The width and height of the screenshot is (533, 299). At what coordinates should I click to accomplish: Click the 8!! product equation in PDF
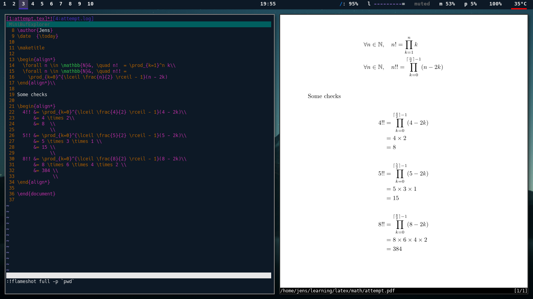[x=403, y=224]
